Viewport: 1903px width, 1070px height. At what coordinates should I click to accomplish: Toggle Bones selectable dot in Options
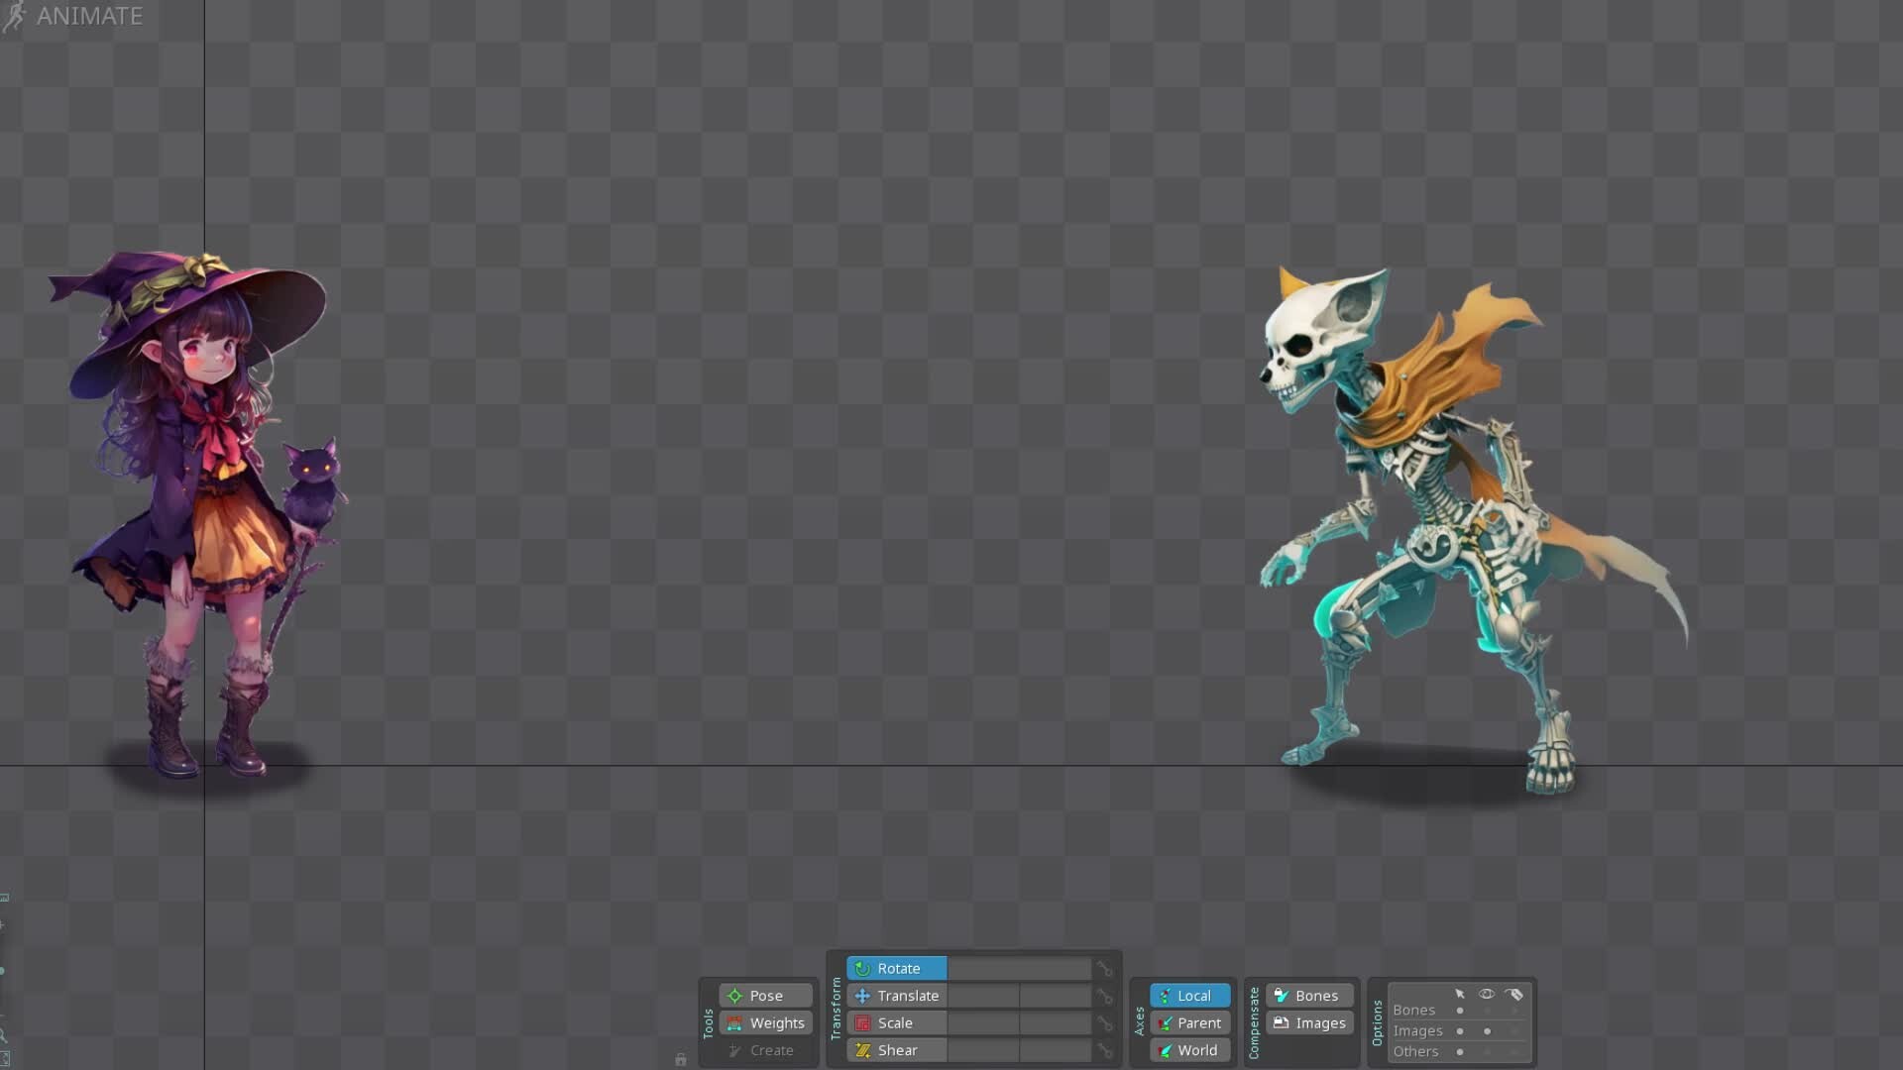click(1460, 1011)
